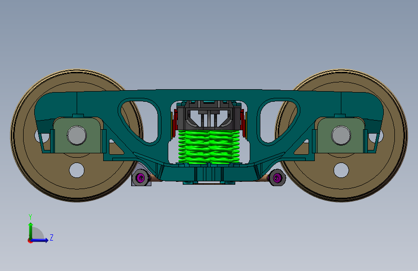Image resolution: width=418 pixels, height=271 pixels.
Task: Select the teal side frame top beam
Action: coord(209,95)
